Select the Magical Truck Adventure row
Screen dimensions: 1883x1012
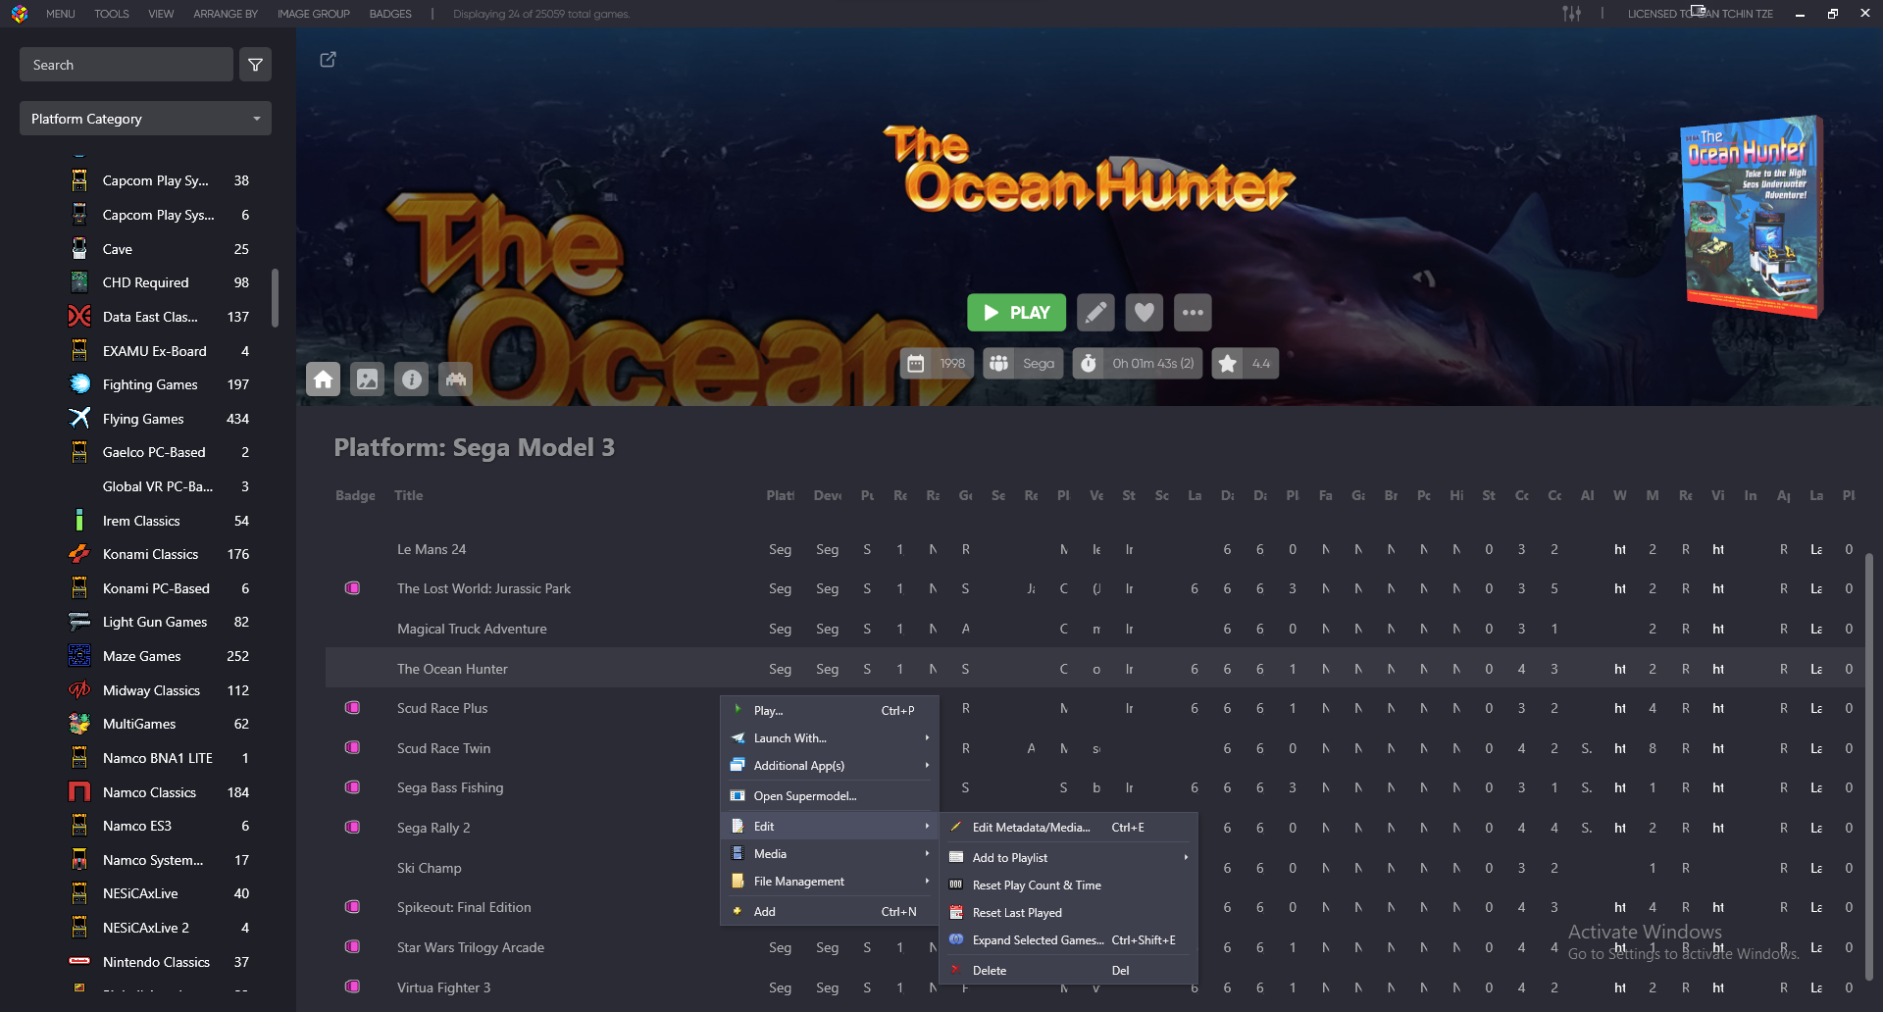pos(1094,630)
